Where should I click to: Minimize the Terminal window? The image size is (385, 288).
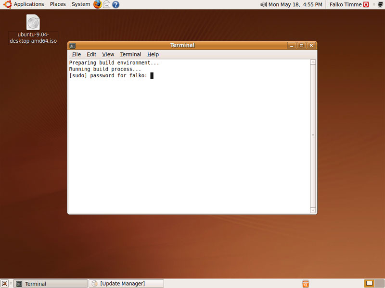point(292,46)
